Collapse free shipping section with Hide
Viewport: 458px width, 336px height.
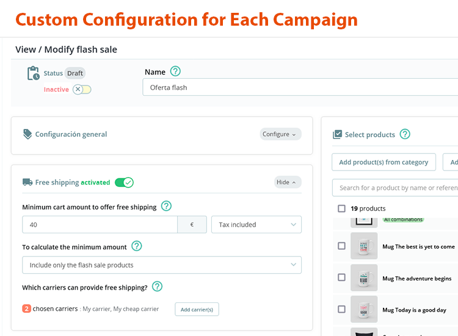point(288,182)
